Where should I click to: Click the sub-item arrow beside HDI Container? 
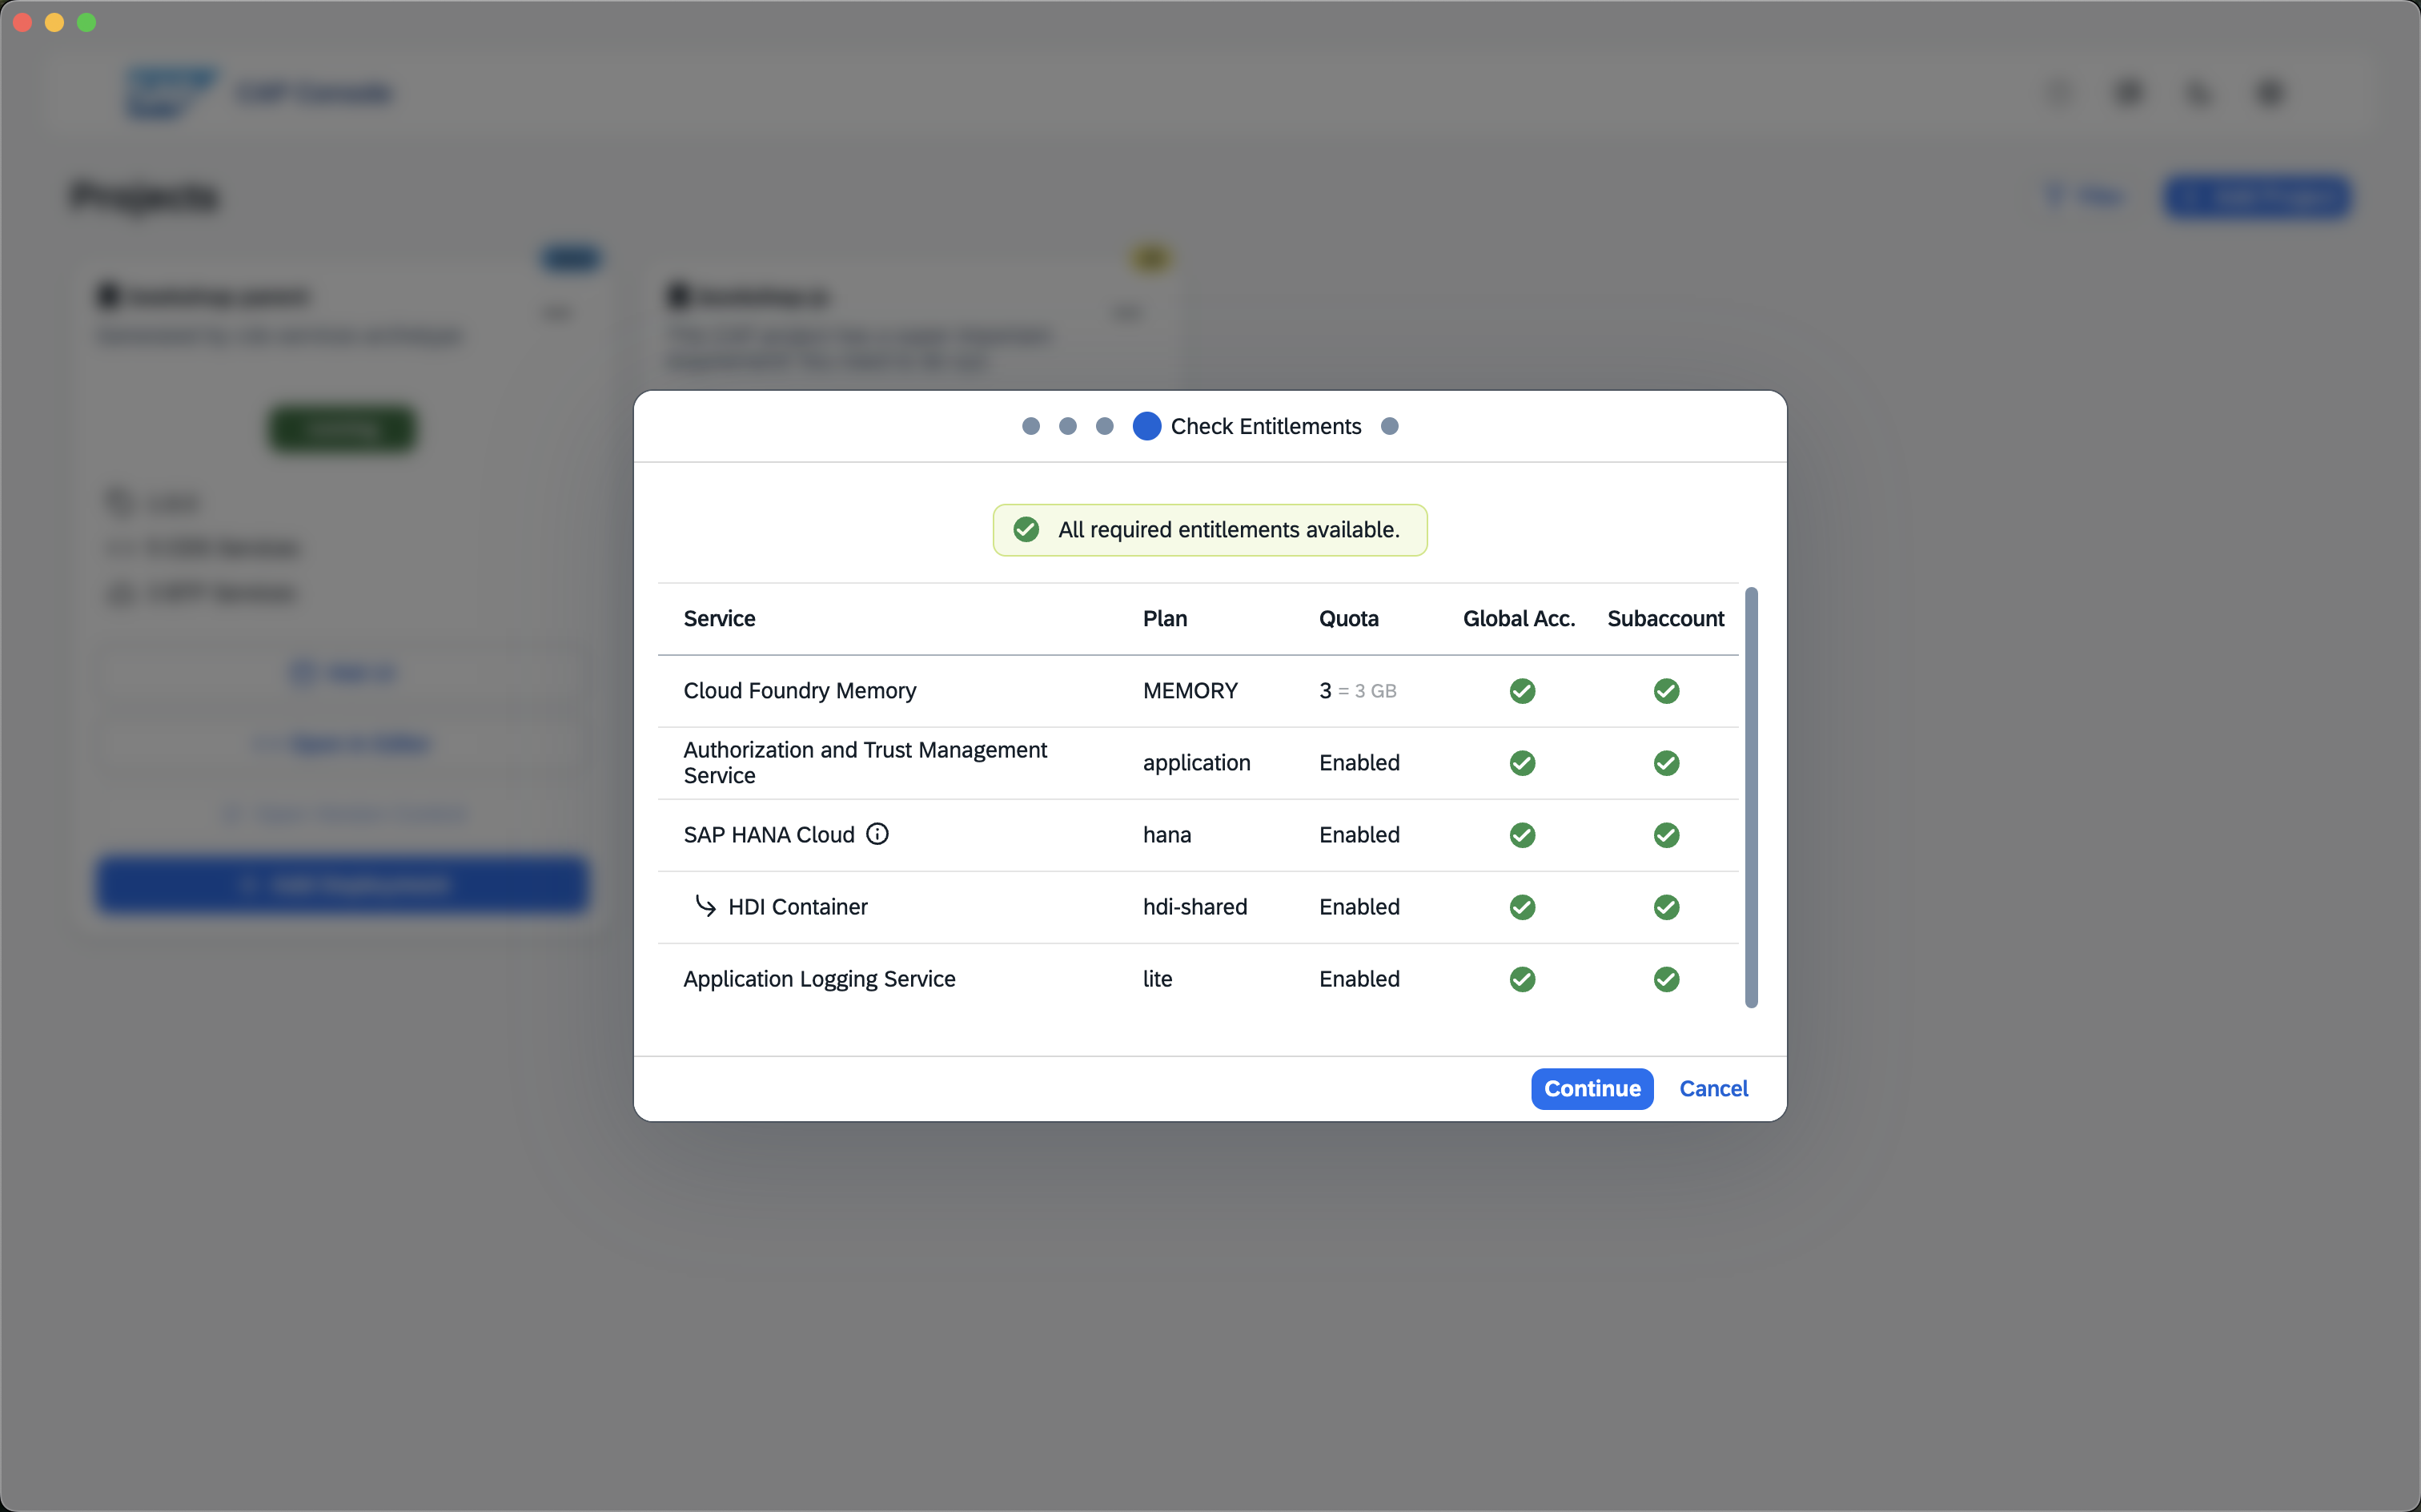(705, 906)
